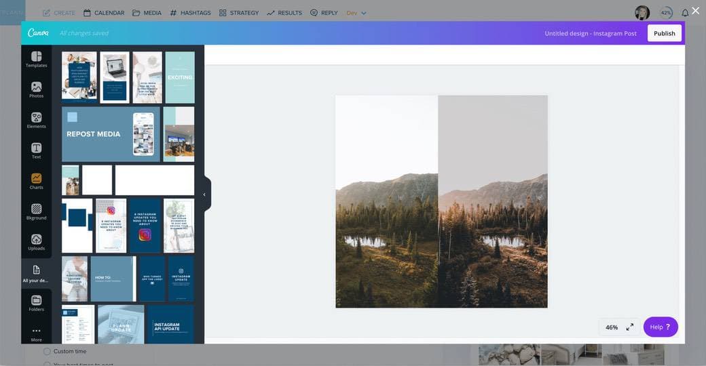Open the notifications bell
This screenshot has height=366, width=706.
pyautogui.click(x=685, y=13)
